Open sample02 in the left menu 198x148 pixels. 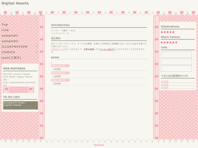[10, 41]
